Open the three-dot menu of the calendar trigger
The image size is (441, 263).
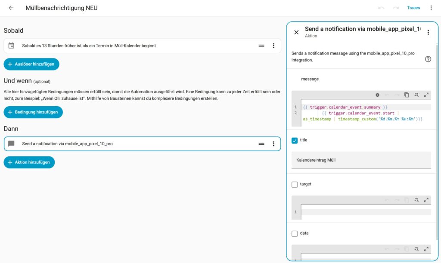click(273, 46)
